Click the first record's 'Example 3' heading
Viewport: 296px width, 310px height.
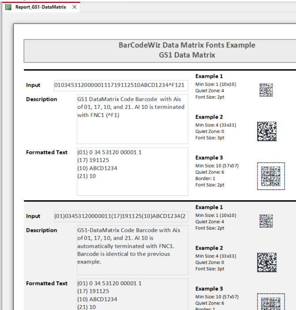click(x=209, y=158)
